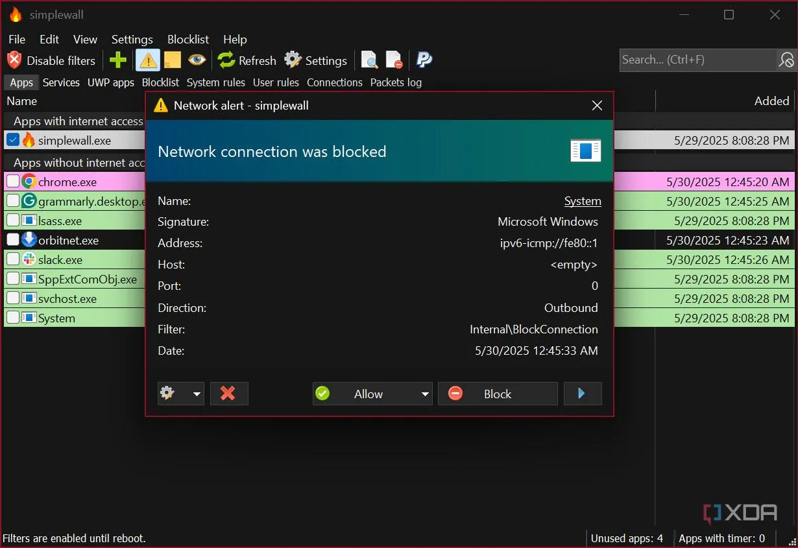Click the document magnifier log icon

tap(369, 60)
